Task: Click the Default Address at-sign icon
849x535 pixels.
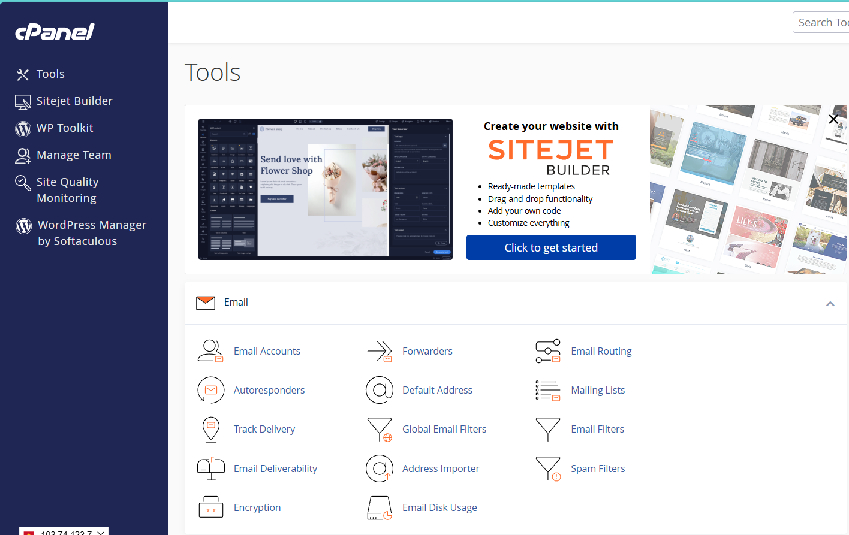Action: (380, 390)
